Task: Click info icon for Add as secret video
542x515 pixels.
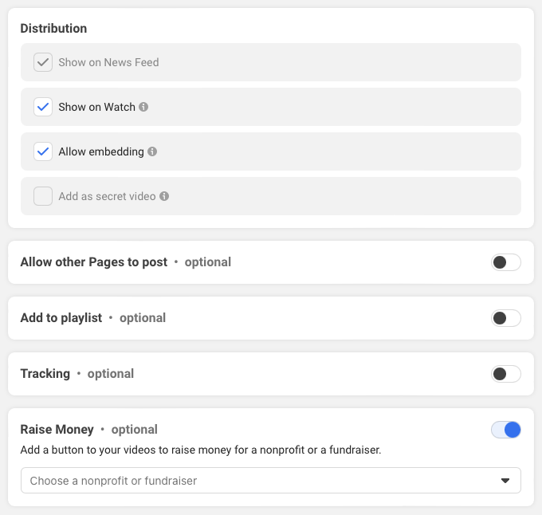Action: tap(164, 196)
